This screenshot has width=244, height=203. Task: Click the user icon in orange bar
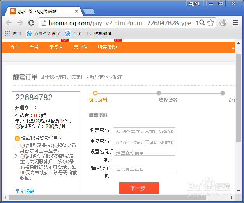233,48
